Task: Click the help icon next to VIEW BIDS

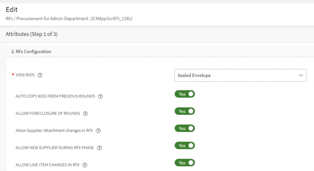Action: pyautogui.click(x=40, y=75)
